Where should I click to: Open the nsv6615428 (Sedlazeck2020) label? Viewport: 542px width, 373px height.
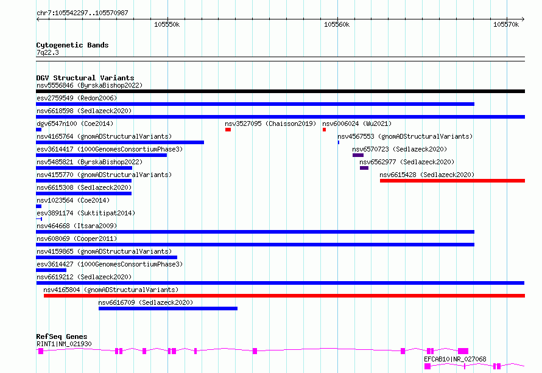[427, 175]
